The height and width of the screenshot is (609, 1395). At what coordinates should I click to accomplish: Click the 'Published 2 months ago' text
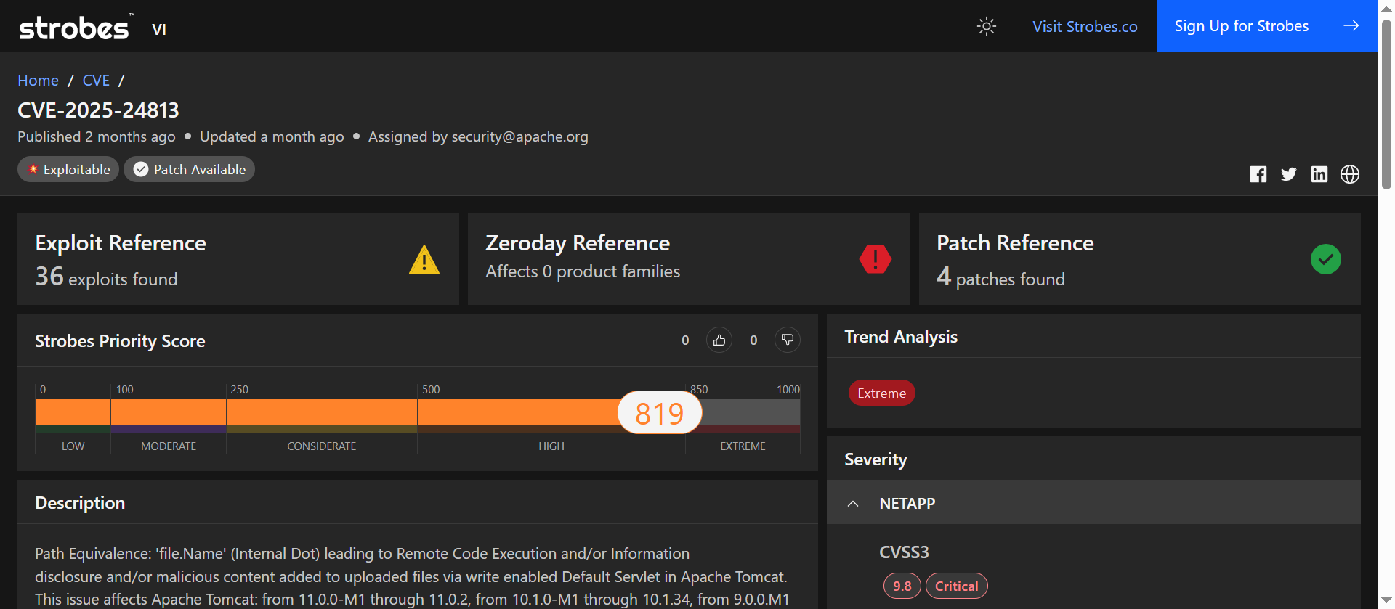97,136
